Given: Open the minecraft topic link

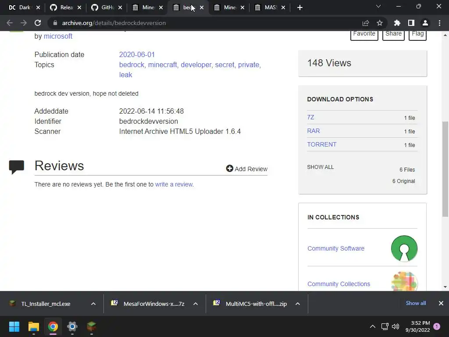Looking at the screenshot, I should [162, 65].
